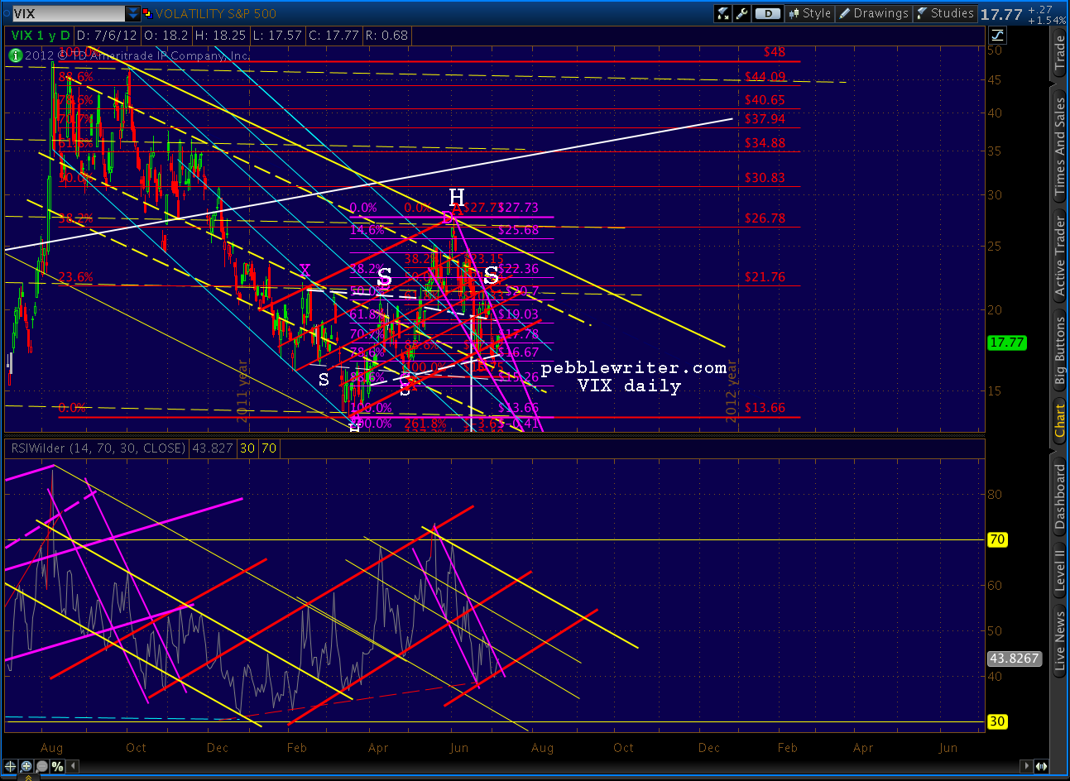Click the RSIWilder study label
Viewport: 1070px width, 781px height.
pos(98,448)
